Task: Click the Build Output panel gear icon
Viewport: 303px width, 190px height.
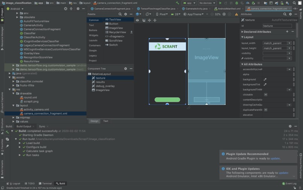Action: click(x=290, y=126)
